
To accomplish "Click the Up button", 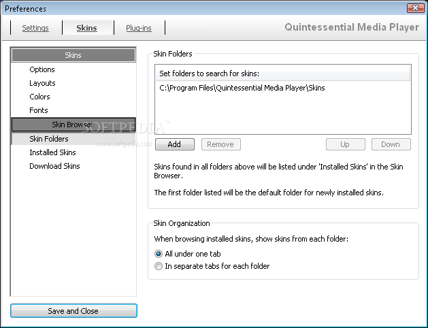I will (345, 144).
